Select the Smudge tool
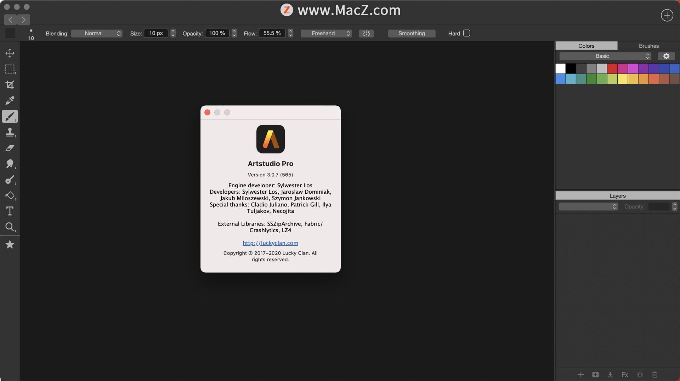Screen dimensions: 680x381 coord(10,164)
